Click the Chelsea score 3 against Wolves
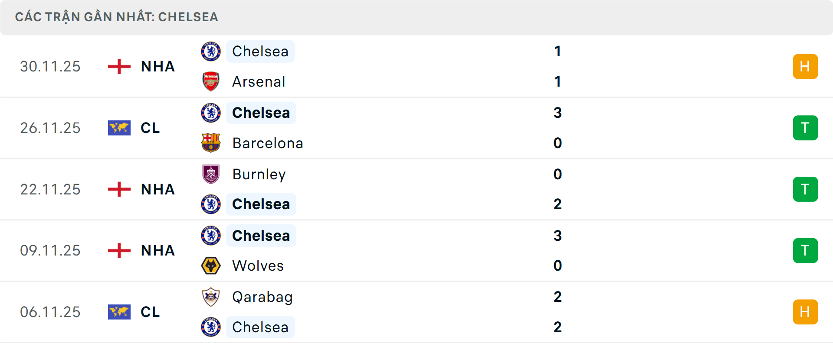The height and width of the screenshot is (343, 833). click(558, 236)
